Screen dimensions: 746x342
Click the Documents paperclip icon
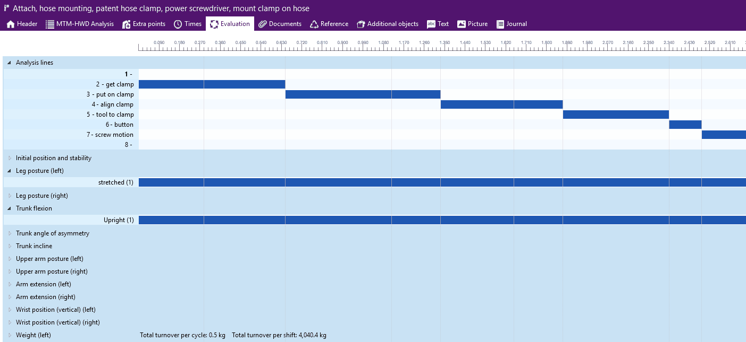[x=262, y=24]
